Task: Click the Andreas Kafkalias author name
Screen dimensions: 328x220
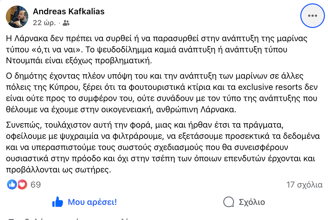Action: [69, 11]
